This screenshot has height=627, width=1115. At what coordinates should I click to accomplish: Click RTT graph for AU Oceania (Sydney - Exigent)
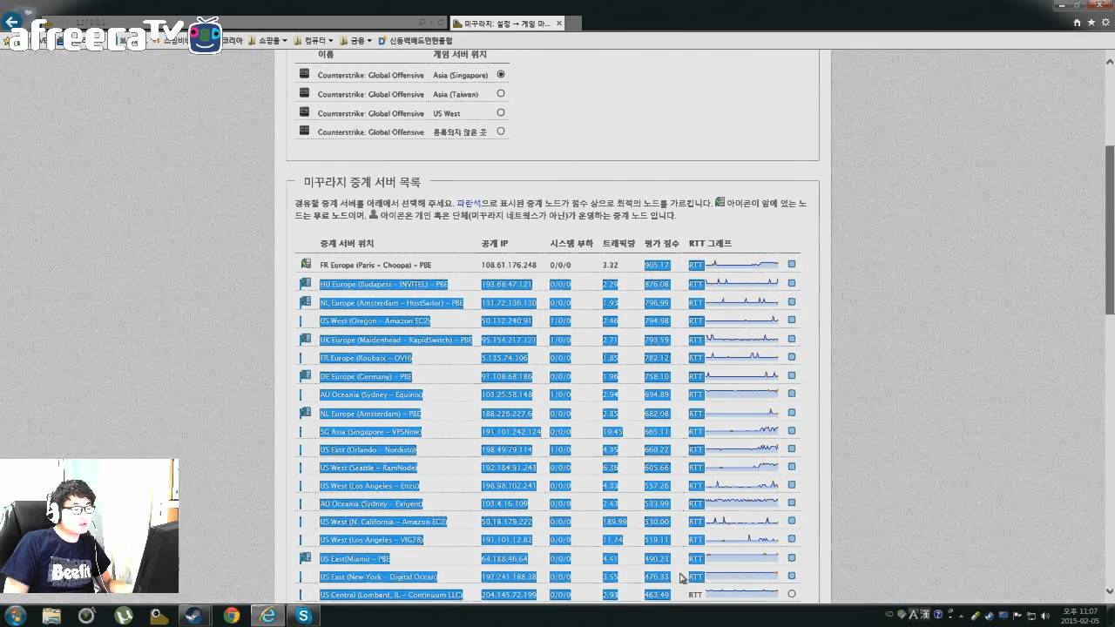[x=742, y=502]
